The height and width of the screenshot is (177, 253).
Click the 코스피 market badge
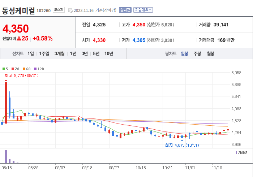(x=59, y=10)
